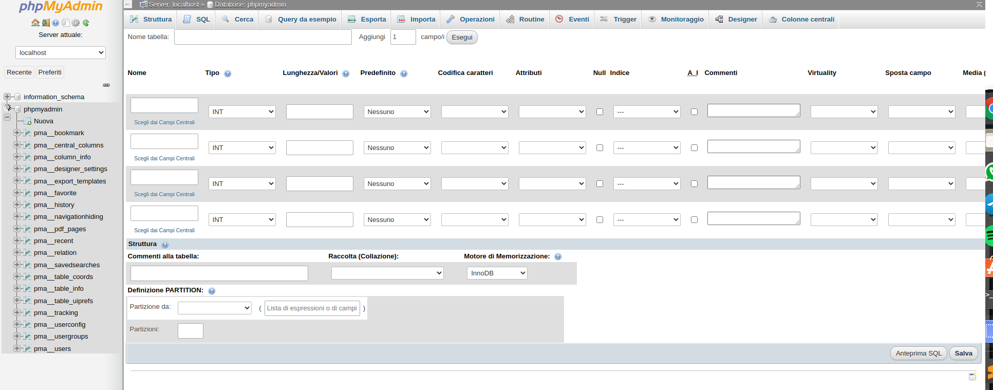Click the Home icon under phpMyAdmin logo
Image resolution: width=993 pixels, height=390 pixels.
[x=35, y=23]
